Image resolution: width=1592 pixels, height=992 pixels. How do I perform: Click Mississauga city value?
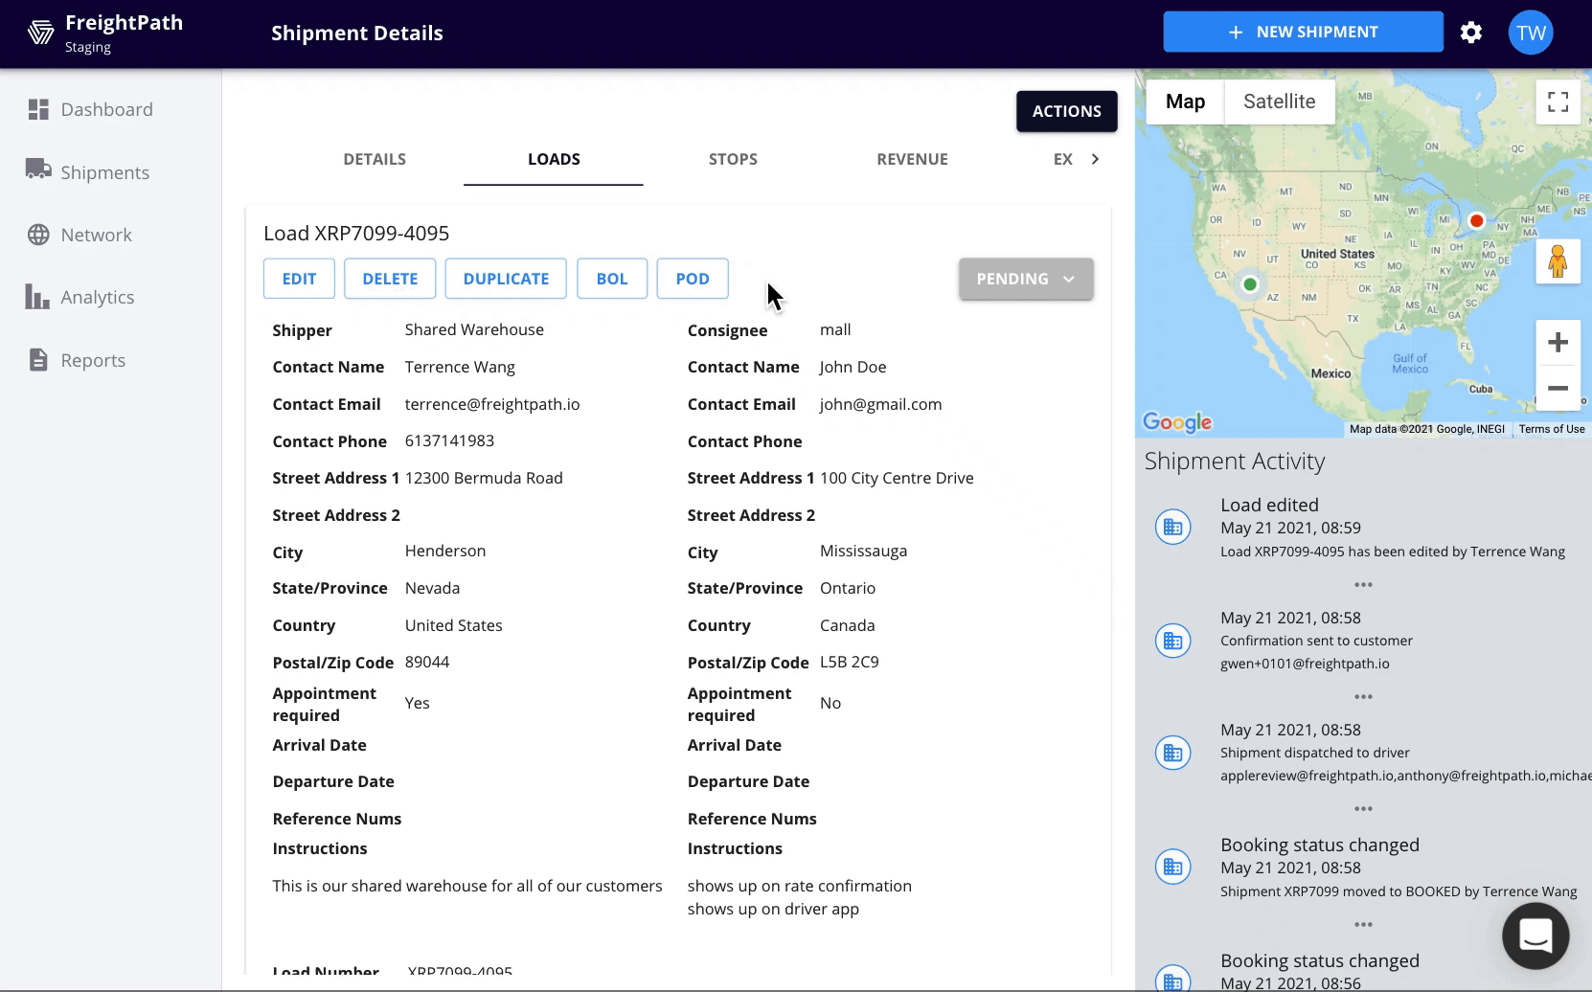pos(863,551)
